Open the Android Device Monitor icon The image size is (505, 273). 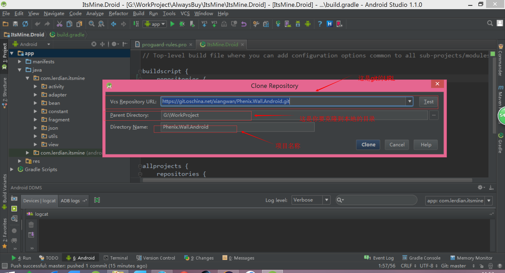[x=308, y=24]
